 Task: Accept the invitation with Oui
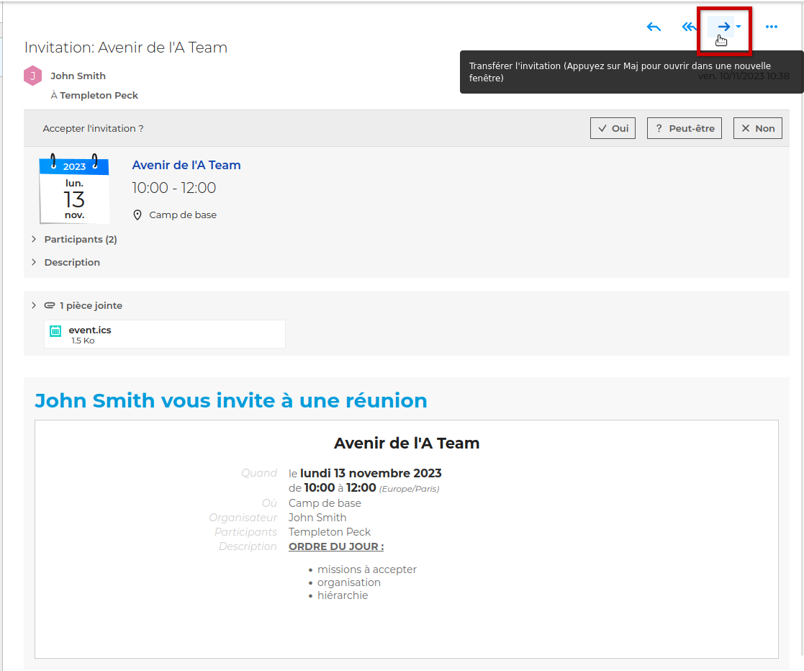(613, 128)
